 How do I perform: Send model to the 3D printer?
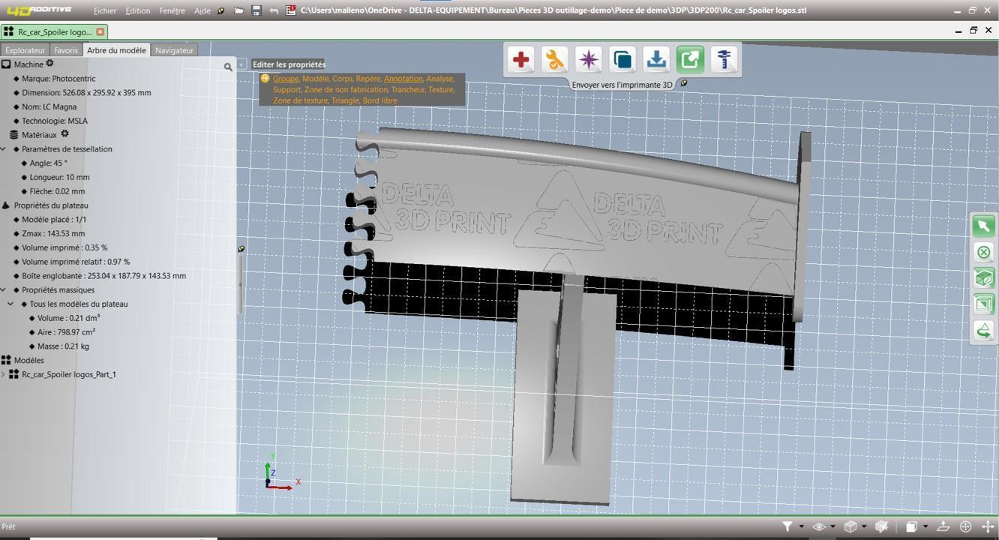pyautogui.click(x=690, y=59)
